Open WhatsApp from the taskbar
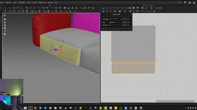The image size is (197, 110). coord(50,108)
